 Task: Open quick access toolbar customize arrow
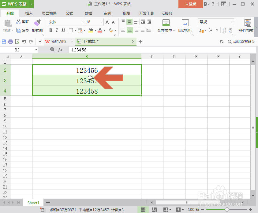[40, 42]
